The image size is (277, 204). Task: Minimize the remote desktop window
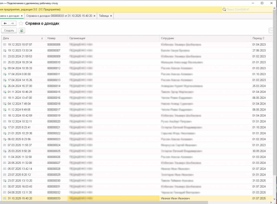253,3
